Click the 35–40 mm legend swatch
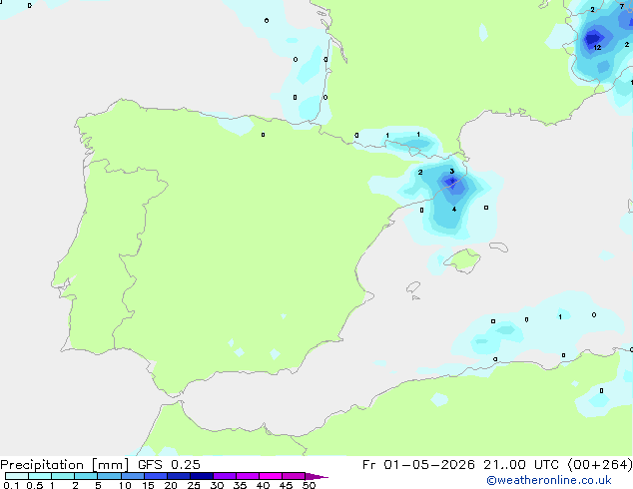 248,476
